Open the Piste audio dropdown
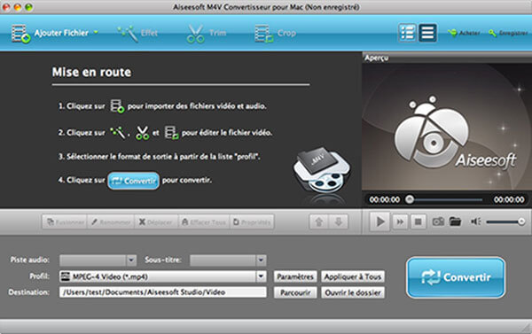Screen dimensions: 532x334 [x=98, y=260]
